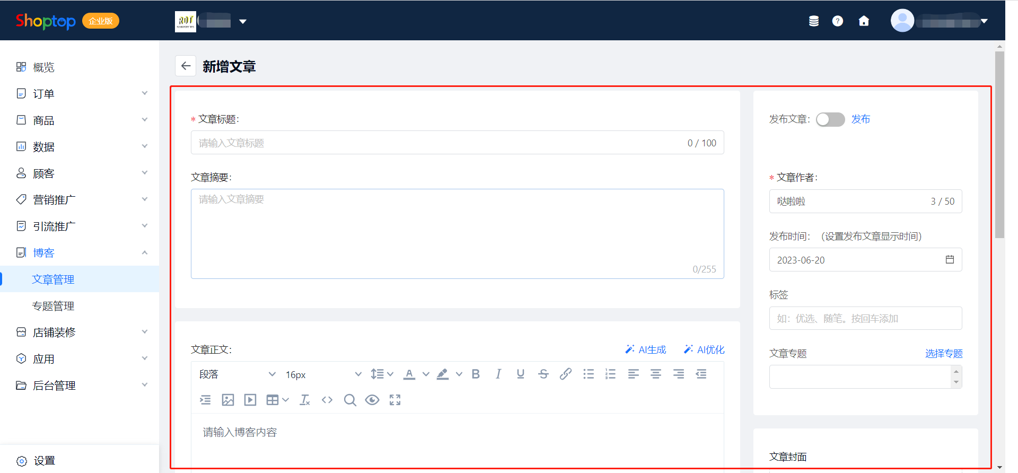Insert a numbered list
The width and height of the screenshot is (1018, 473).
(611, 374)
